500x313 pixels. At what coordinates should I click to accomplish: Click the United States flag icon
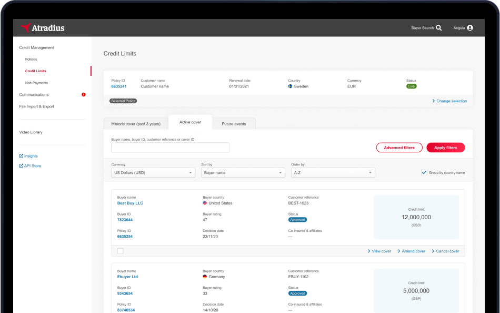(205, 203)
